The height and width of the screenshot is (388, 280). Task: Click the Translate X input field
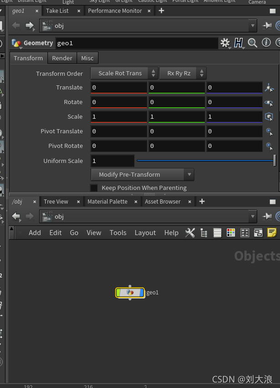(119, 88)
